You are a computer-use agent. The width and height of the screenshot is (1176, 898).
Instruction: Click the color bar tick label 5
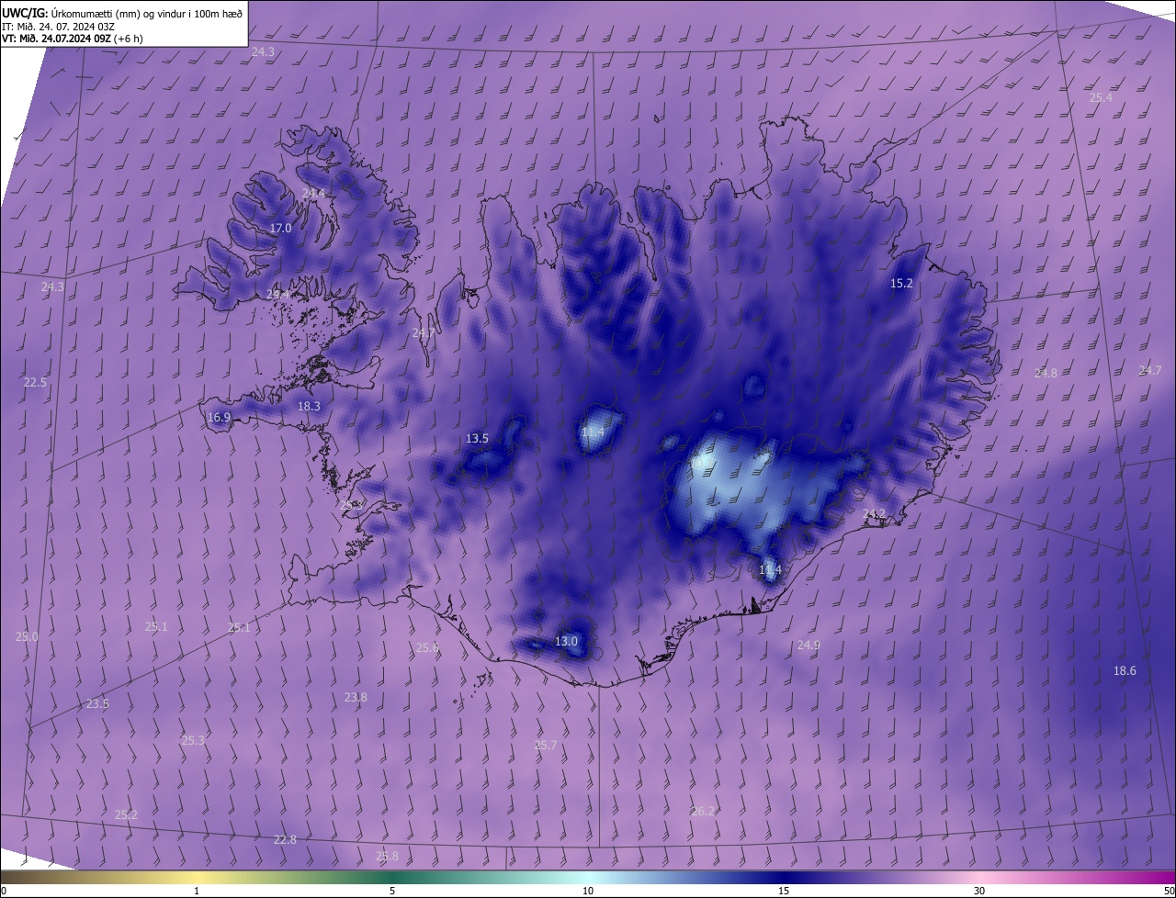(392, 891)
